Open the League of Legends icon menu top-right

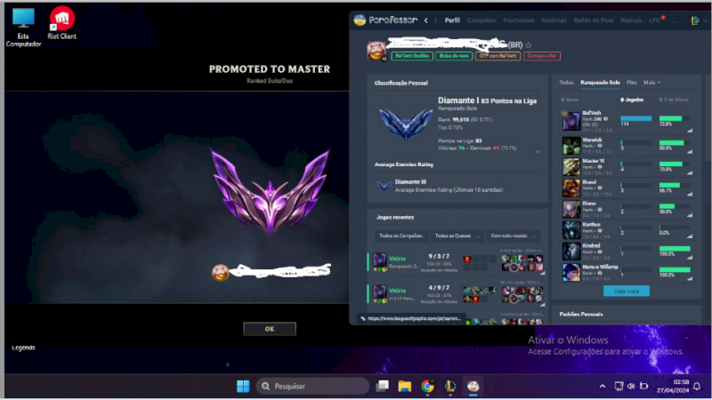point(695,20)
